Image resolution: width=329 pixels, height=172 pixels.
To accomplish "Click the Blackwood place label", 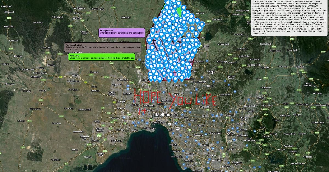I will click(x=9, y=12).
